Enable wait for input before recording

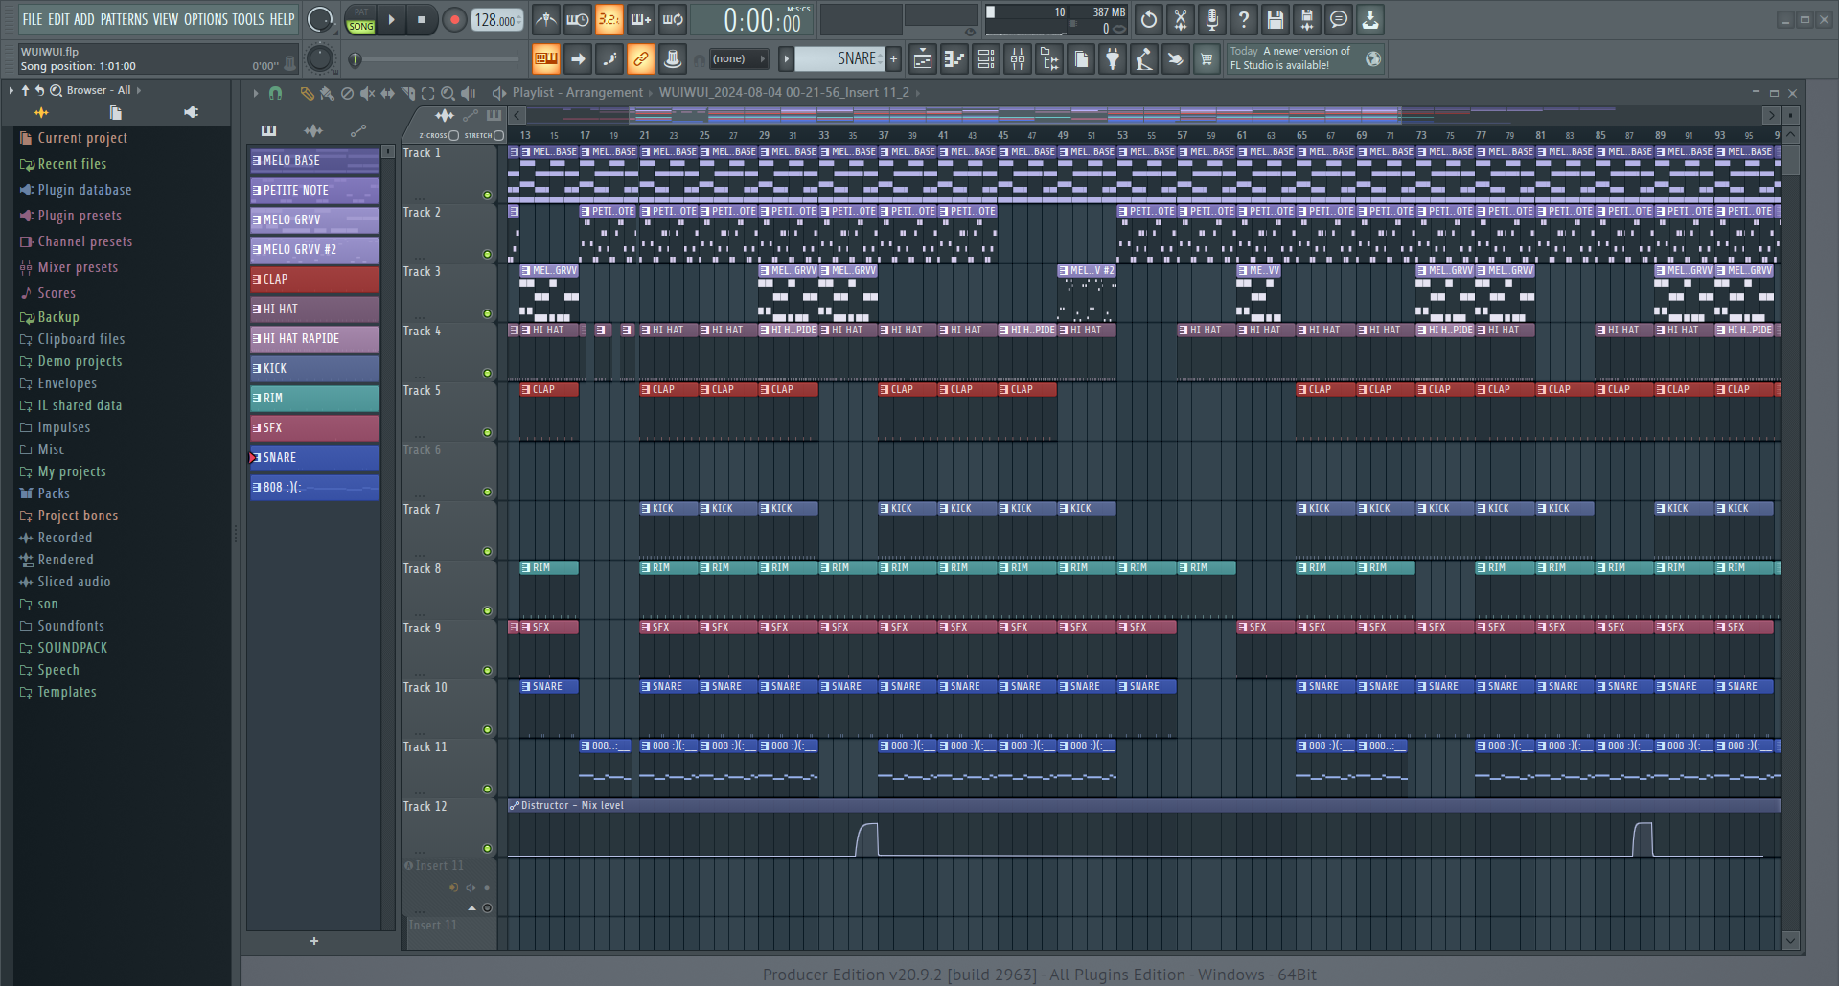(x=578, y=19)
